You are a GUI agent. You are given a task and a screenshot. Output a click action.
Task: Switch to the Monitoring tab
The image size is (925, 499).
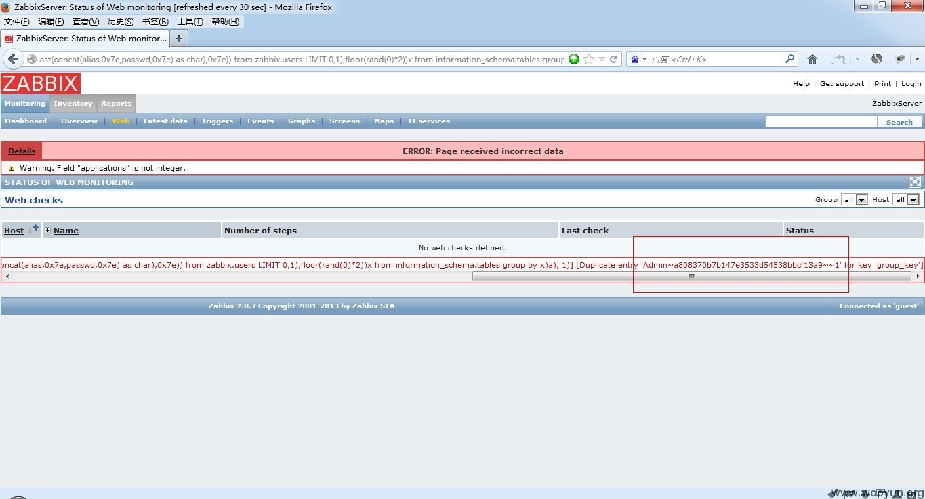click(x=25, y=104)
